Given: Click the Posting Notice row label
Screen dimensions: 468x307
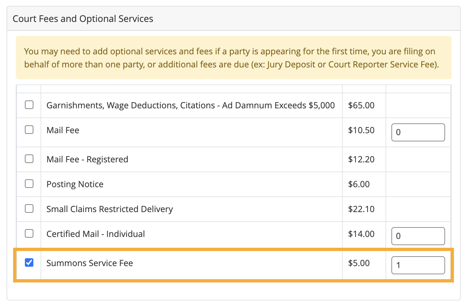Looking at the screenshot, I should point(75,184).
